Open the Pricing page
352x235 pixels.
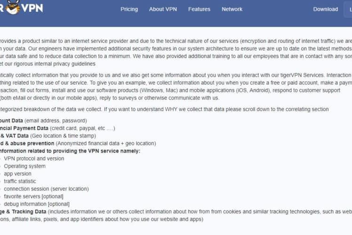click(x=129, y=9)
